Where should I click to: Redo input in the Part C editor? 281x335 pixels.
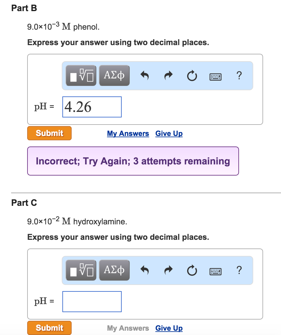(168, 270)
